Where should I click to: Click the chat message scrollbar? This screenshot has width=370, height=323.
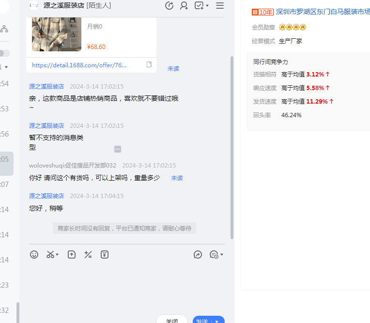click(232, 145)
